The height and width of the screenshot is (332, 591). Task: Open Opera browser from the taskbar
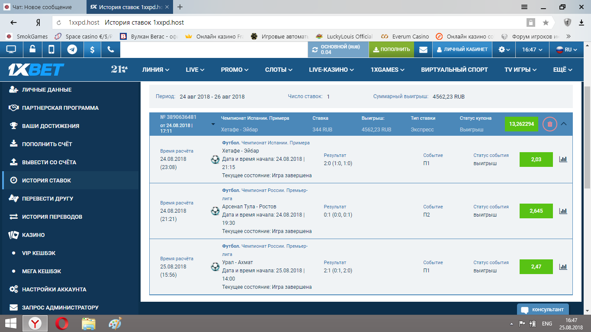[x=62, y=323]
